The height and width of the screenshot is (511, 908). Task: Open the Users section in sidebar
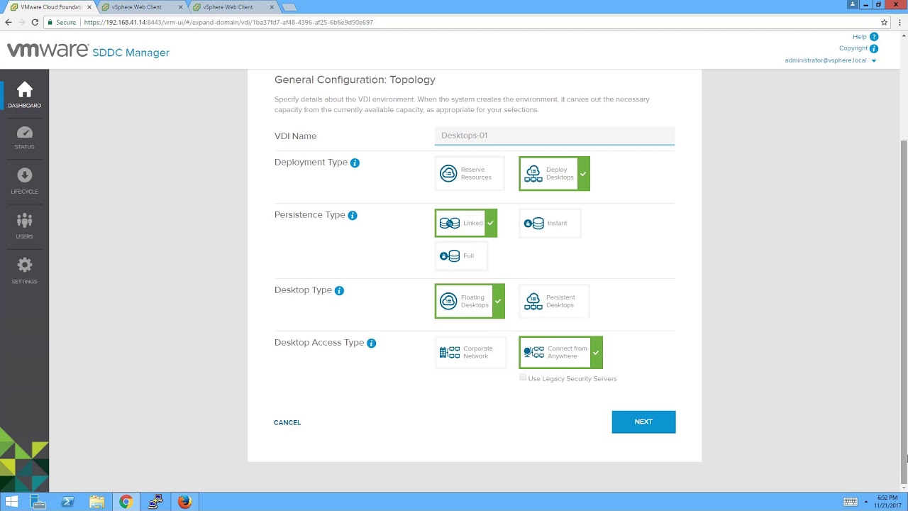(24, 226)
